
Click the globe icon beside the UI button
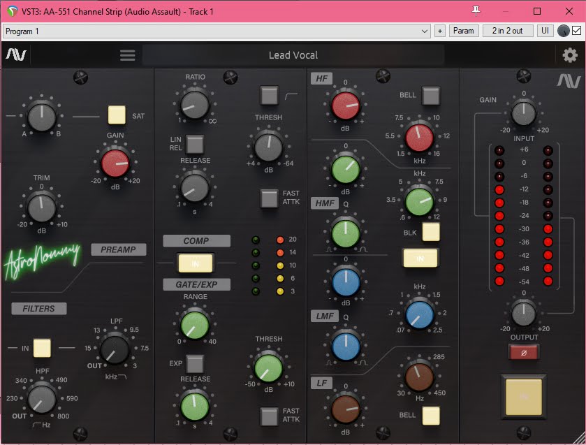[562, 30]
